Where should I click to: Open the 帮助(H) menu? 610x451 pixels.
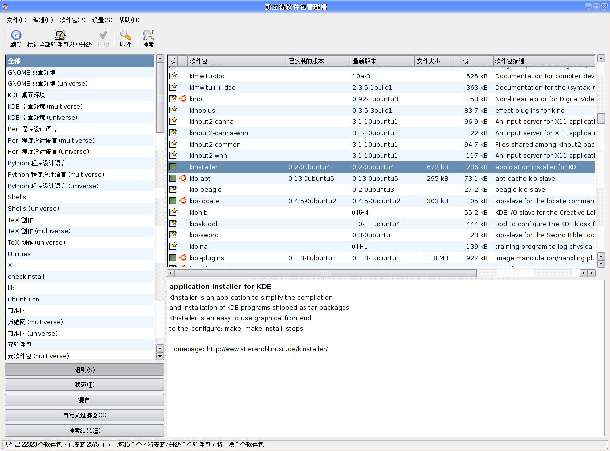tap(129, 20)
